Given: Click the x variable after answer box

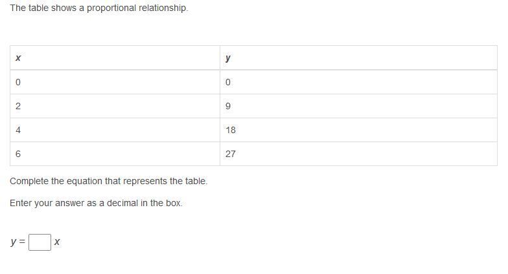Looking at the screenshot, I should point(57,242).
